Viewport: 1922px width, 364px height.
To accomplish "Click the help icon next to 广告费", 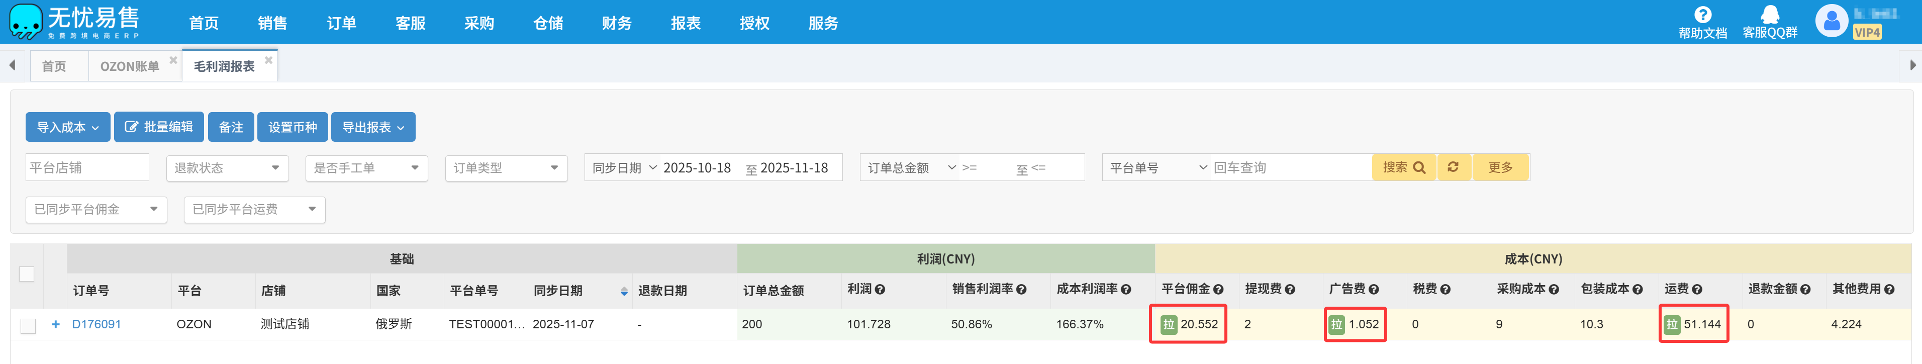I will (x=1374, y=290).
